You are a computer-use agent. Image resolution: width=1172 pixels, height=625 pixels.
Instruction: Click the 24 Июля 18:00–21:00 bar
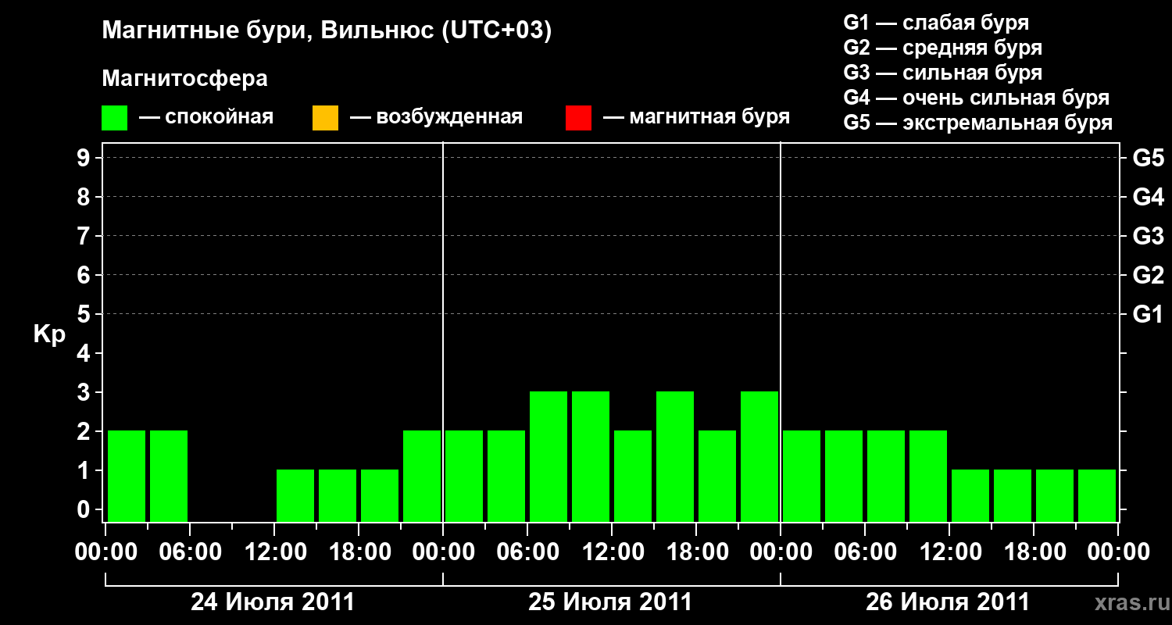(380, 495)
